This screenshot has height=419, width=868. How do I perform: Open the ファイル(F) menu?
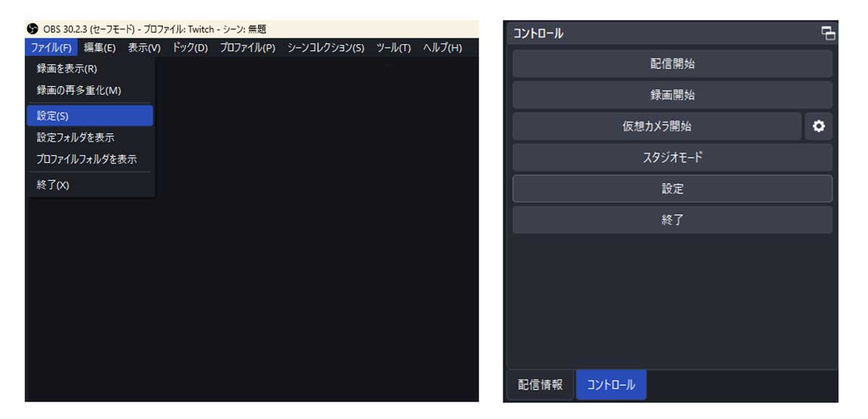(51, 48)
